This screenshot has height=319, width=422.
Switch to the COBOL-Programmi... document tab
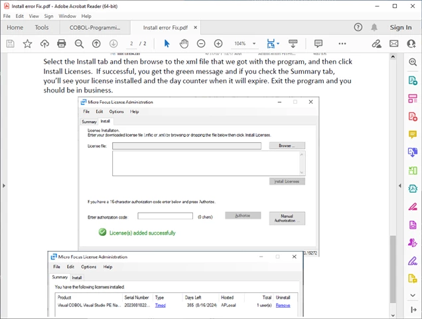pos(95,27)
